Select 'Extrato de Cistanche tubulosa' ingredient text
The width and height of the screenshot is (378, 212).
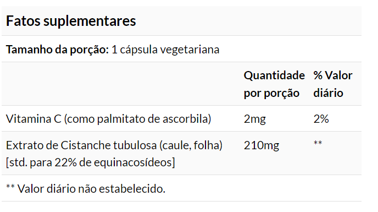click(x=81, y=145)
